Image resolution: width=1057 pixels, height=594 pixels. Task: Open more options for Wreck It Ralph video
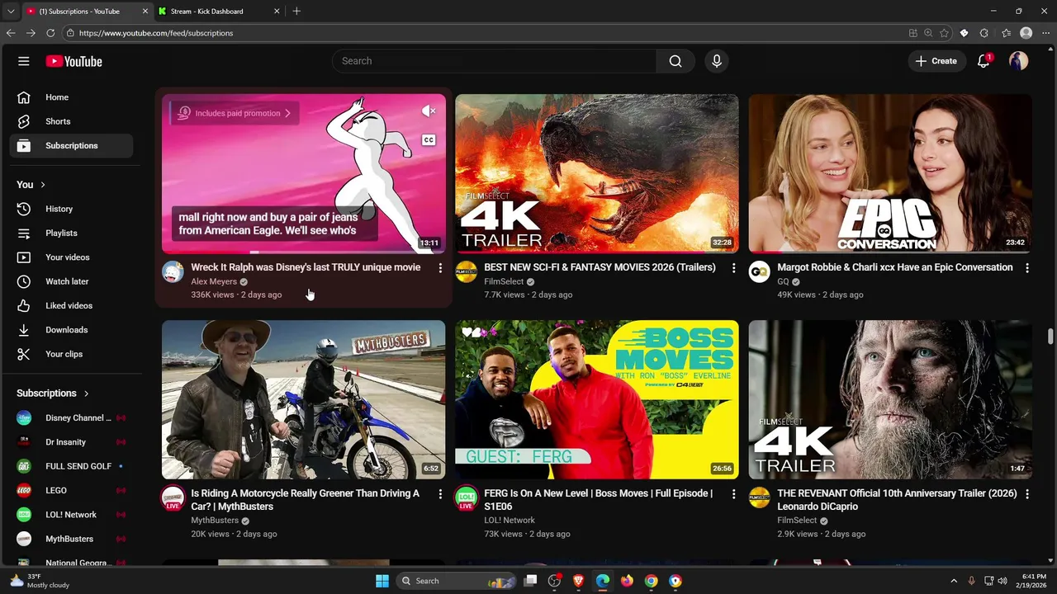[440, 268]
